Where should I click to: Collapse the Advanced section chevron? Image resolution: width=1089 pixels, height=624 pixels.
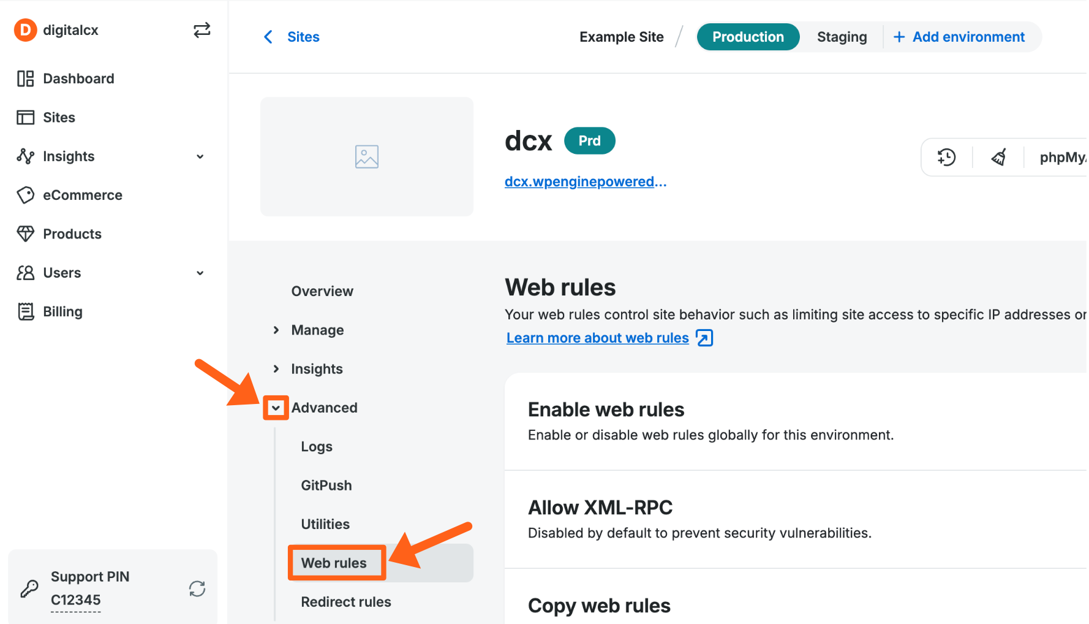tap(276, 408)
